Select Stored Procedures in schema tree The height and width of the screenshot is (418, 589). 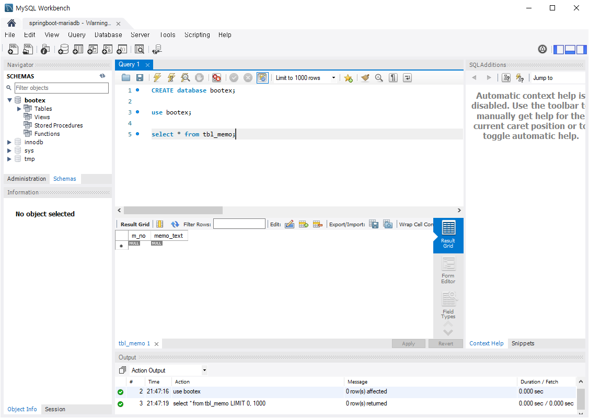coord(59,125)
